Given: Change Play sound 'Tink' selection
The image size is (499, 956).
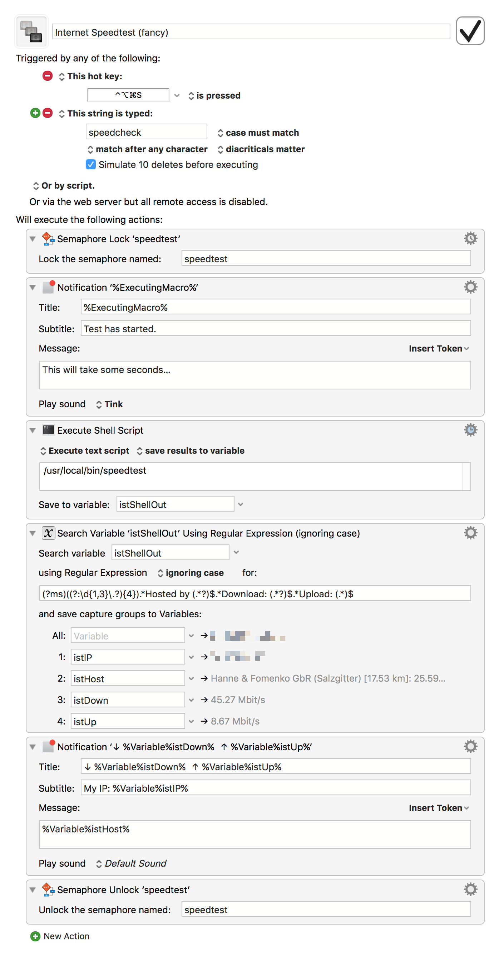Looking at the screenshot, I should [109, 404].
